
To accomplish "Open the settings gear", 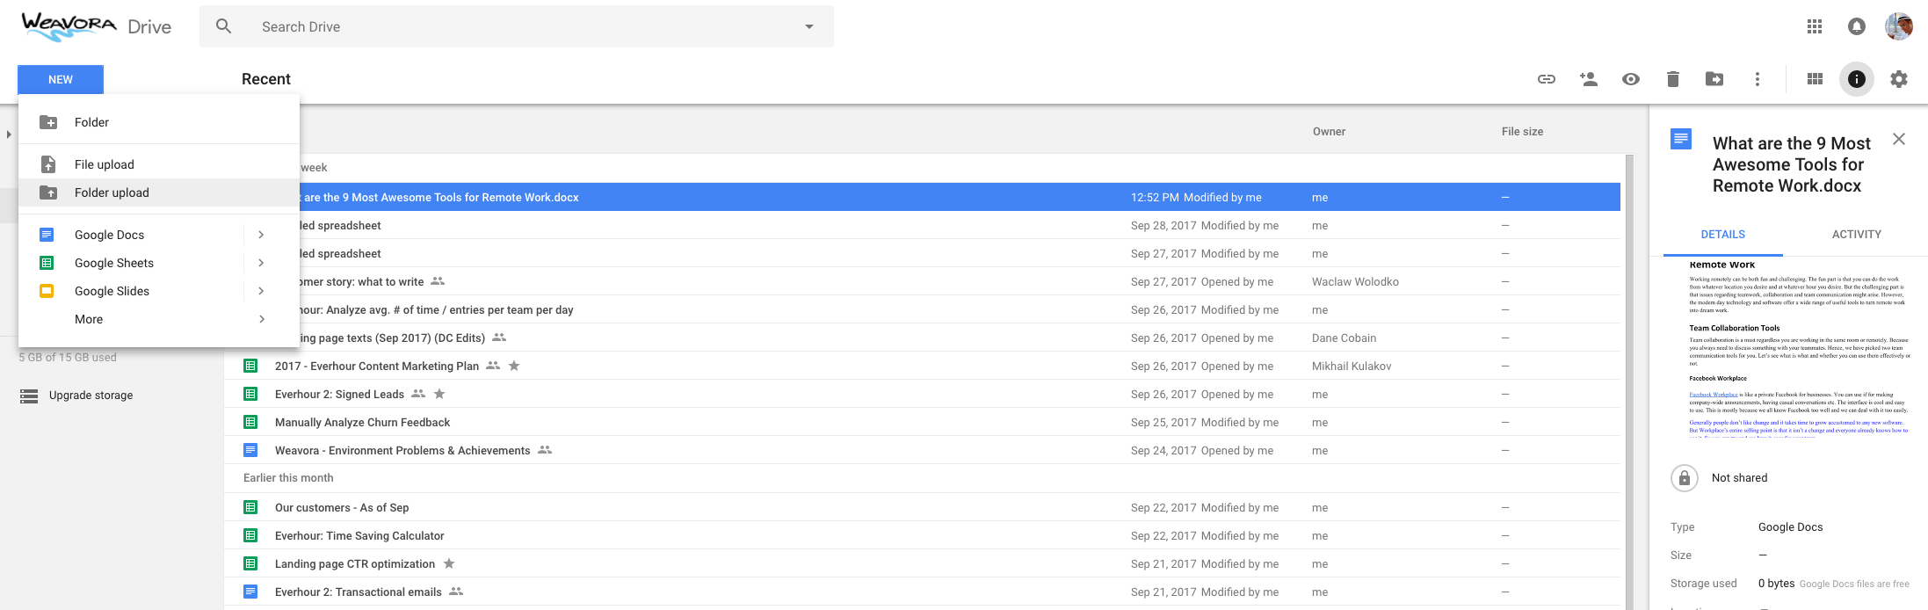I will 1899,79.
